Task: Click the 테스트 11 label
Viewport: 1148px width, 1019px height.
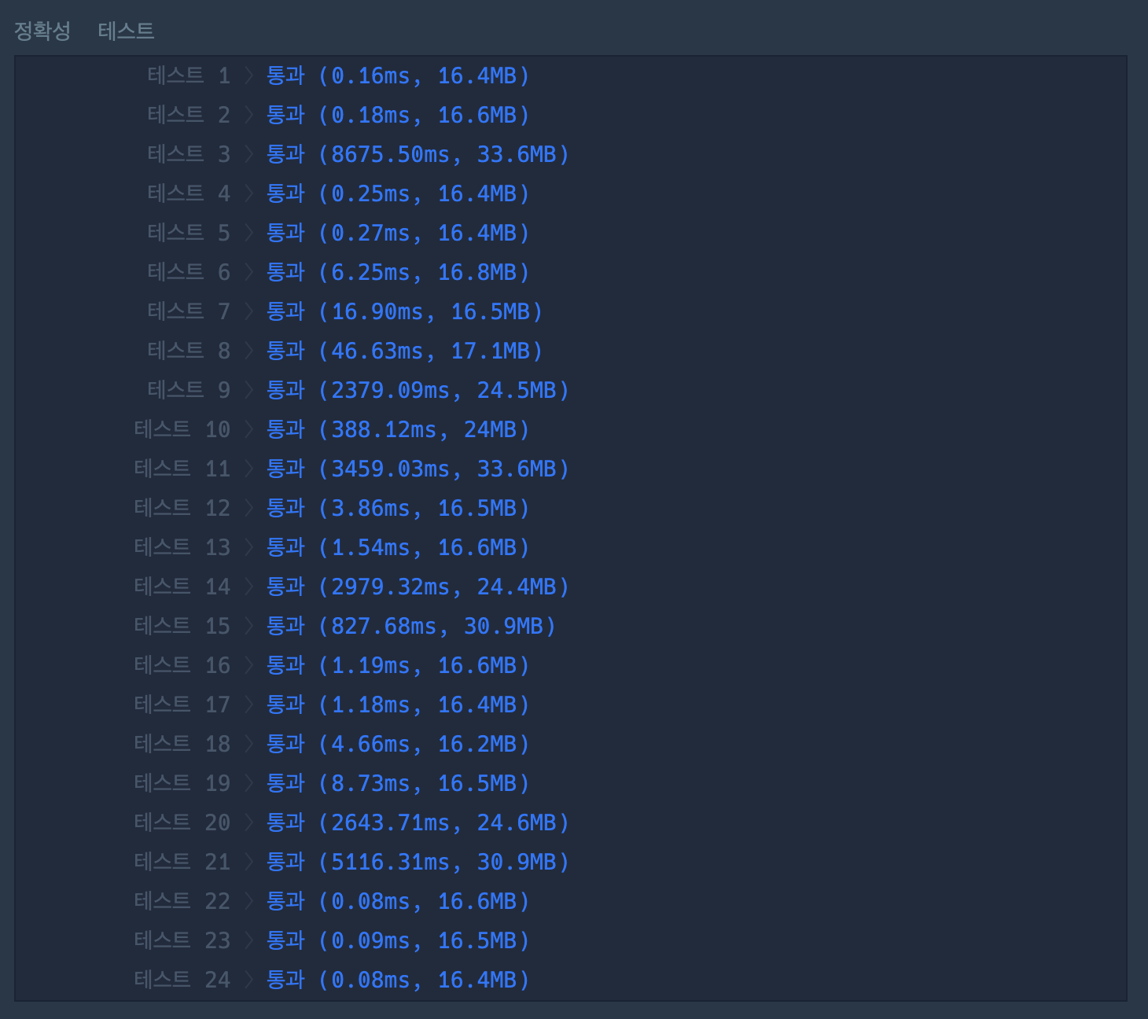Action: coord(182,469)
